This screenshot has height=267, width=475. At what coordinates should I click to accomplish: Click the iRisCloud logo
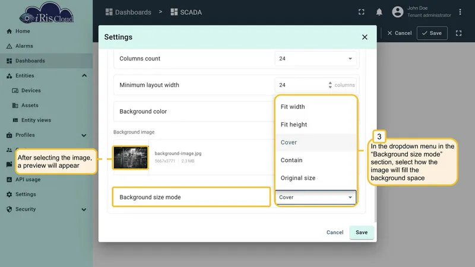point(46,12)
